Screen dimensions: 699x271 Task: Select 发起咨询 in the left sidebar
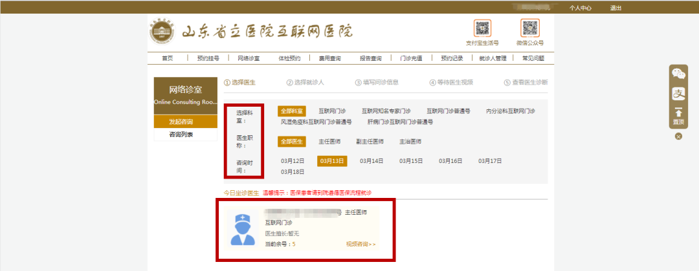181,122
